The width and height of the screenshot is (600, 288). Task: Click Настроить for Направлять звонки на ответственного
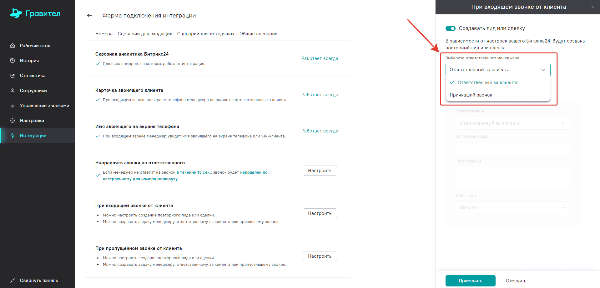coord(320,171)
